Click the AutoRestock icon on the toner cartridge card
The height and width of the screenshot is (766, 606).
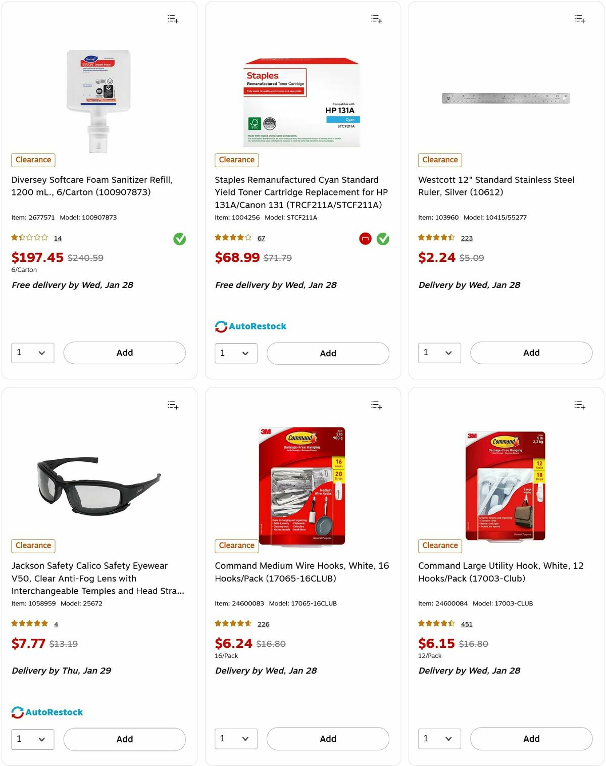pos(221,326)
